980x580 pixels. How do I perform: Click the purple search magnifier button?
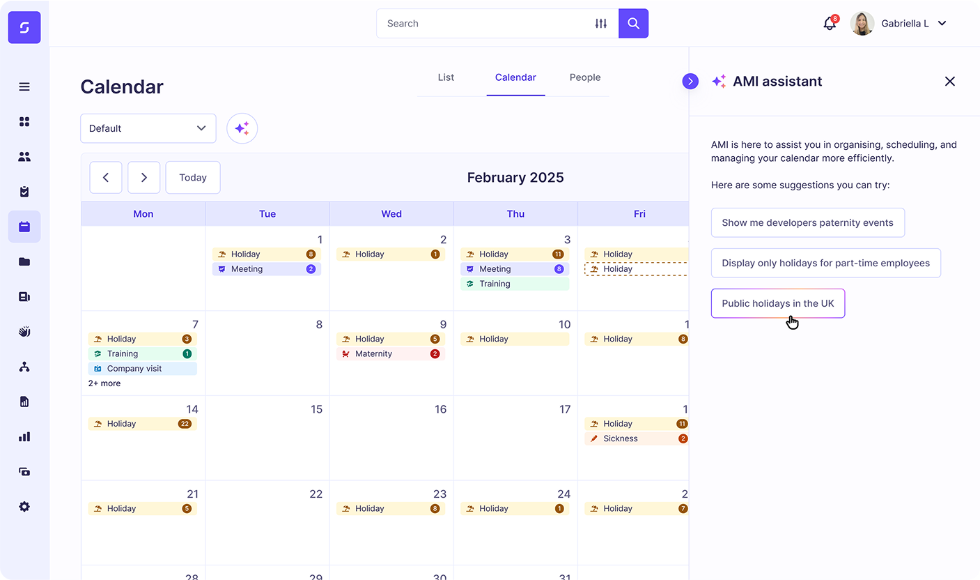633,24
